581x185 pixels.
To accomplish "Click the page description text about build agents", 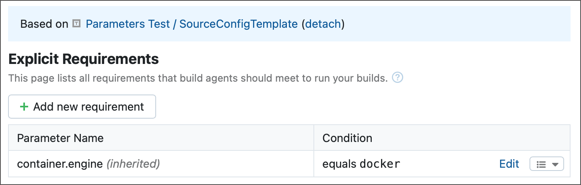I will (197, 78).
